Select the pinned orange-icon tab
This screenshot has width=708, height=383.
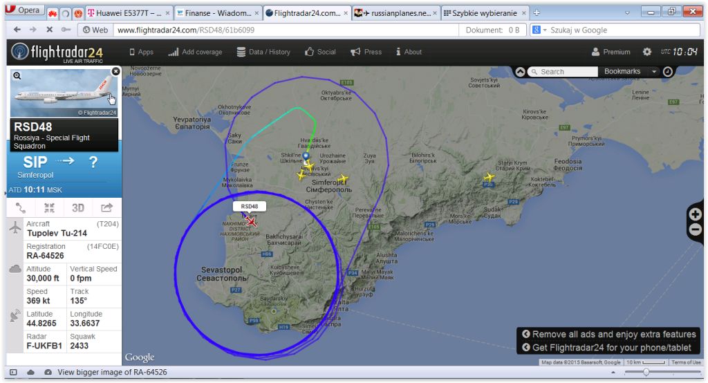78,13
